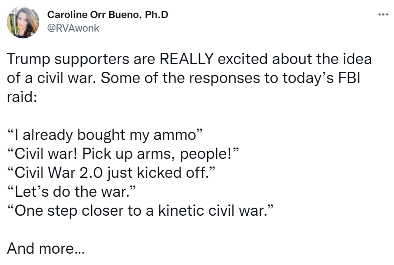This screenshot has height=265, width=394.
Task: Click Caroline Orr Bueno's profile avatar
Action: click(x=23, y=22)
